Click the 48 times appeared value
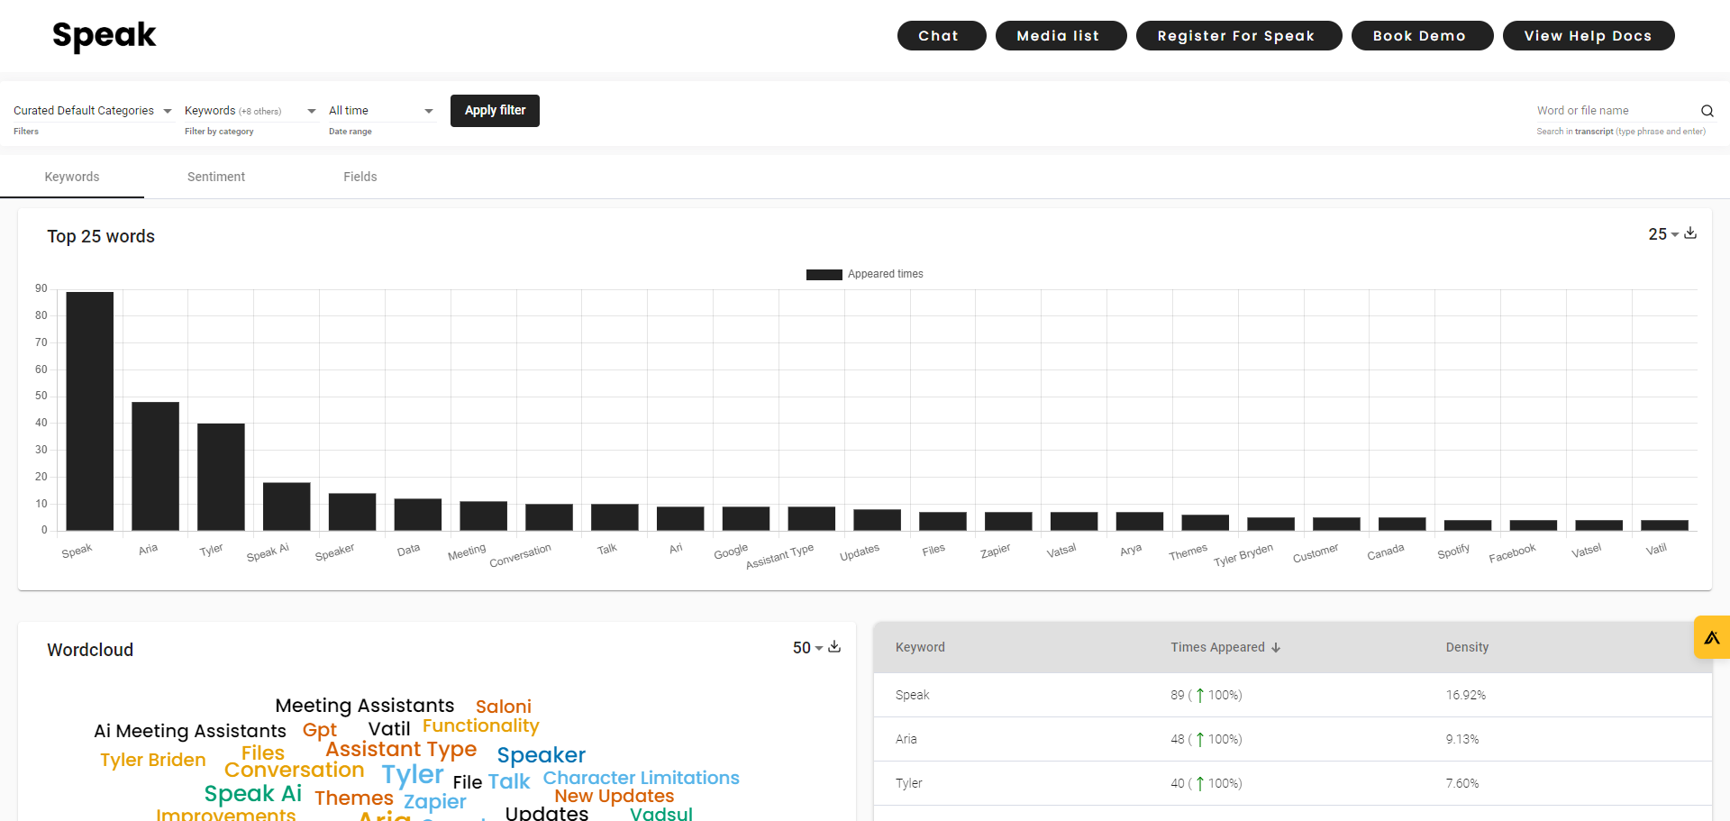Viewport: 1730px width, 821px height. point(1206,739)
